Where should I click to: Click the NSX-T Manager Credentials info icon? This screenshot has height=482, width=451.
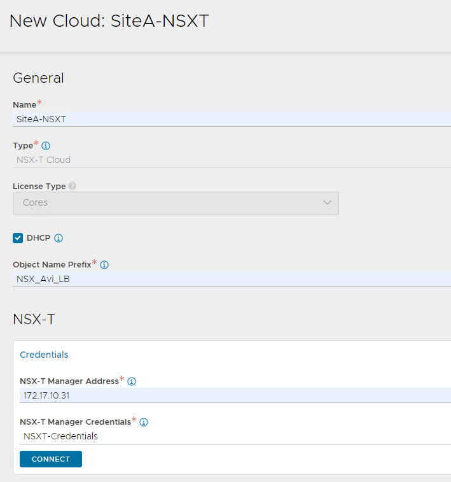coord(144,422)
